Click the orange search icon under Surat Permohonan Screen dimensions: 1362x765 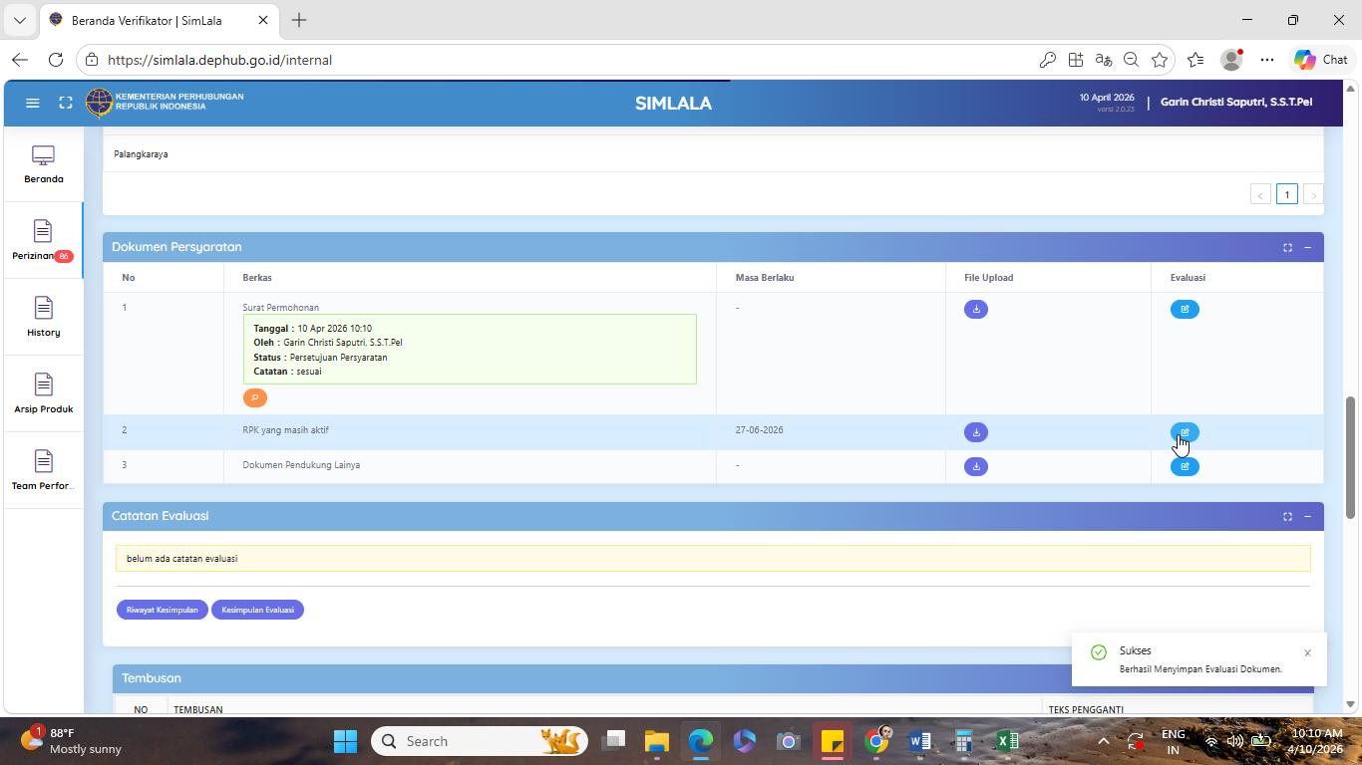point(255,397)
